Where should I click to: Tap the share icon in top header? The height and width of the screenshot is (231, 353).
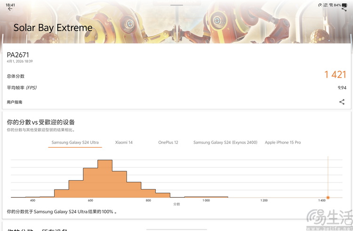click(x=344, y=9)
